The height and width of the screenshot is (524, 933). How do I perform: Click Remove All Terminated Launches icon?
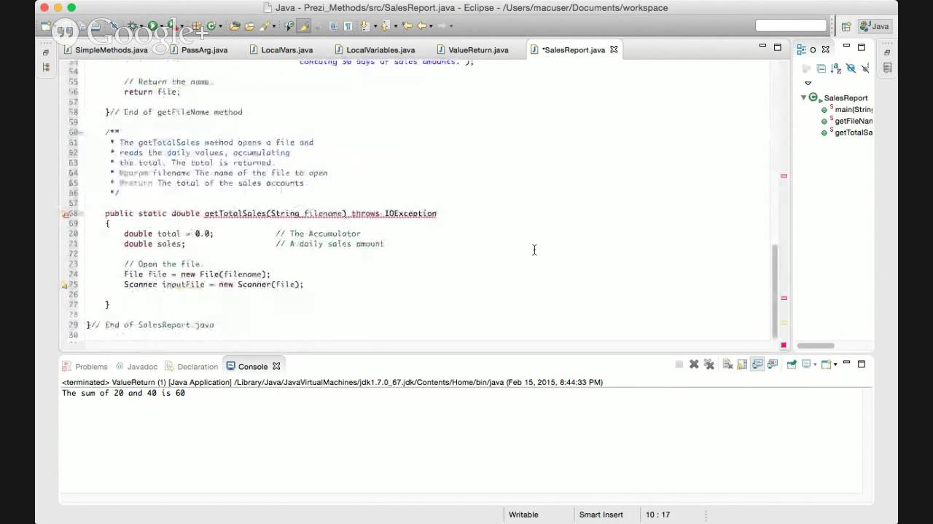point(711,365)
